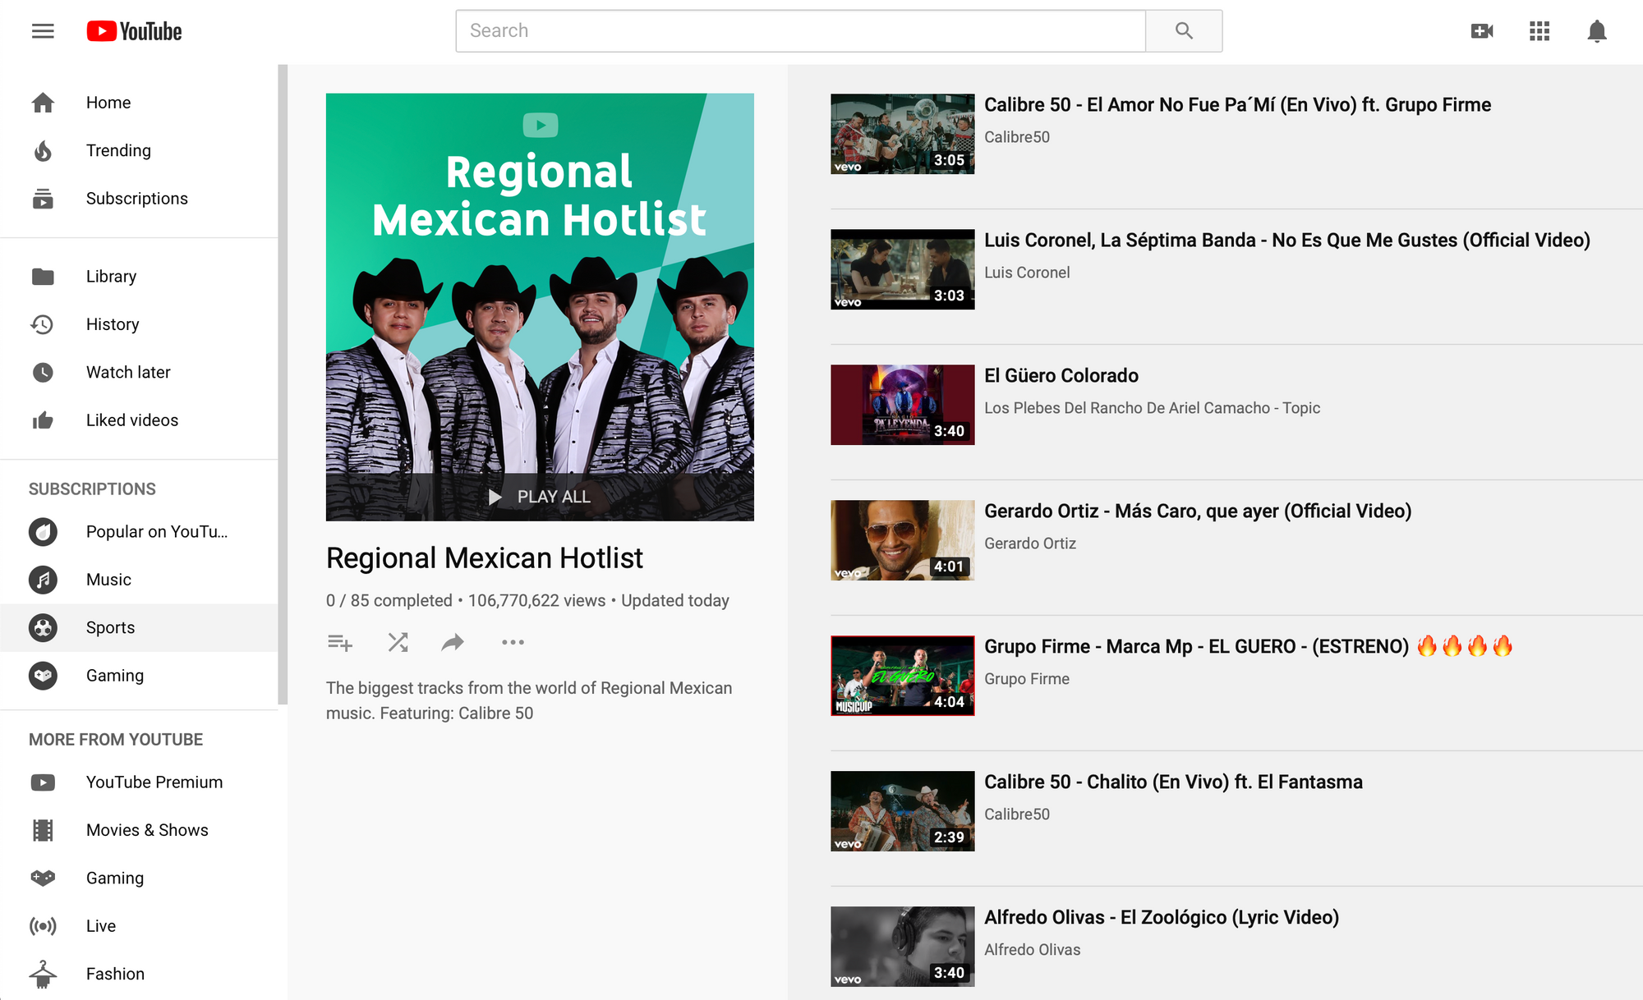
Task: Click the YouTube logo
Action: pos(135,31)
